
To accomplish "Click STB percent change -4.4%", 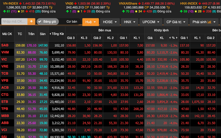I will pyautogui.click(x=173, y=102).
